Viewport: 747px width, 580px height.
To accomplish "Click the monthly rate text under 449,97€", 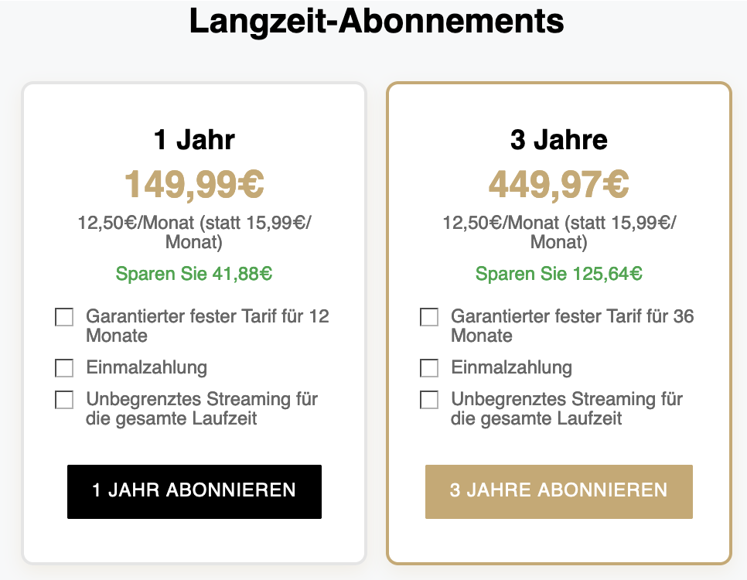I will [x=558, y=233].
